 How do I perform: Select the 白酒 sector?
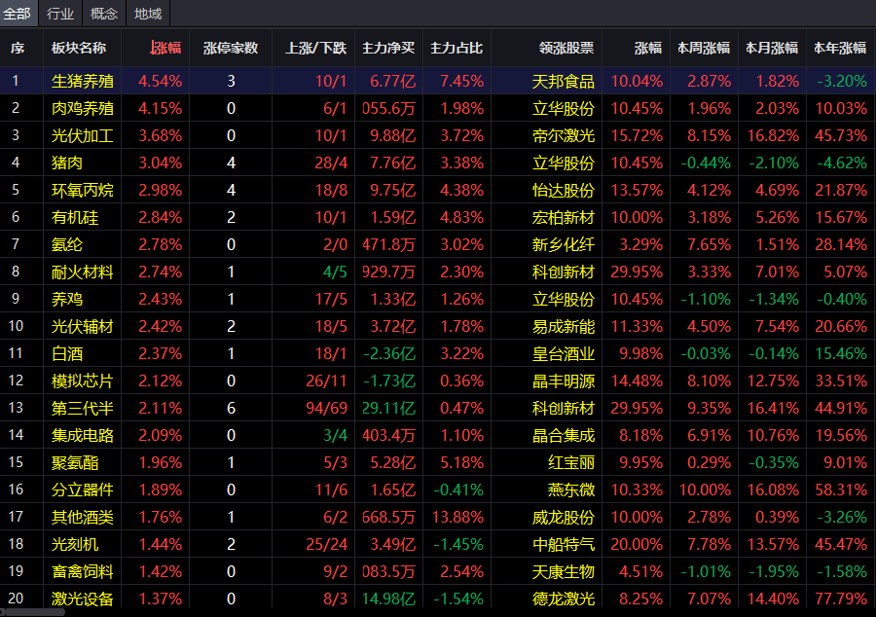67,353
